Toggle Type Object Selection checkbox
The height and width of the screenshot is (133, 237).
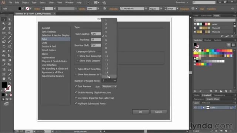tap(76, 69)
